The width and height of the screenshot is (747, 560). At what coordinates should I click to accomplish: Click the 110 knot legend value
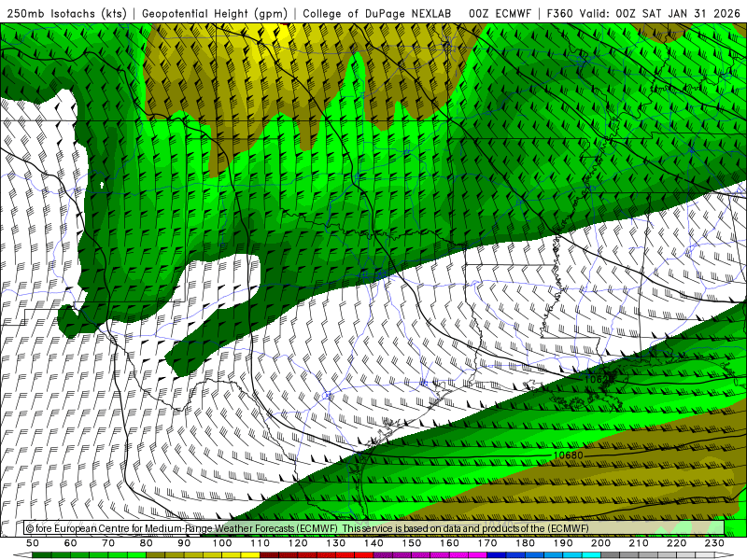point(260,543)
